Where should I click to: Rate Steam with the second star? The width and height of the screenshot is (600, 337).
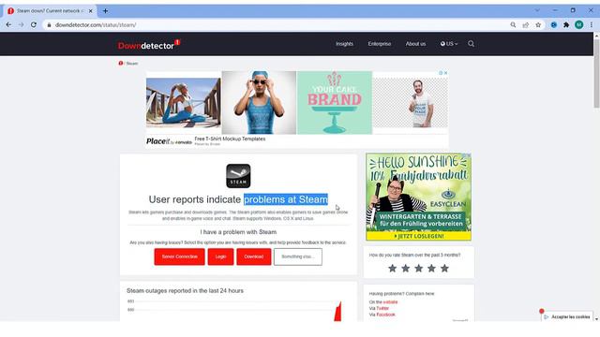[405, 269]
